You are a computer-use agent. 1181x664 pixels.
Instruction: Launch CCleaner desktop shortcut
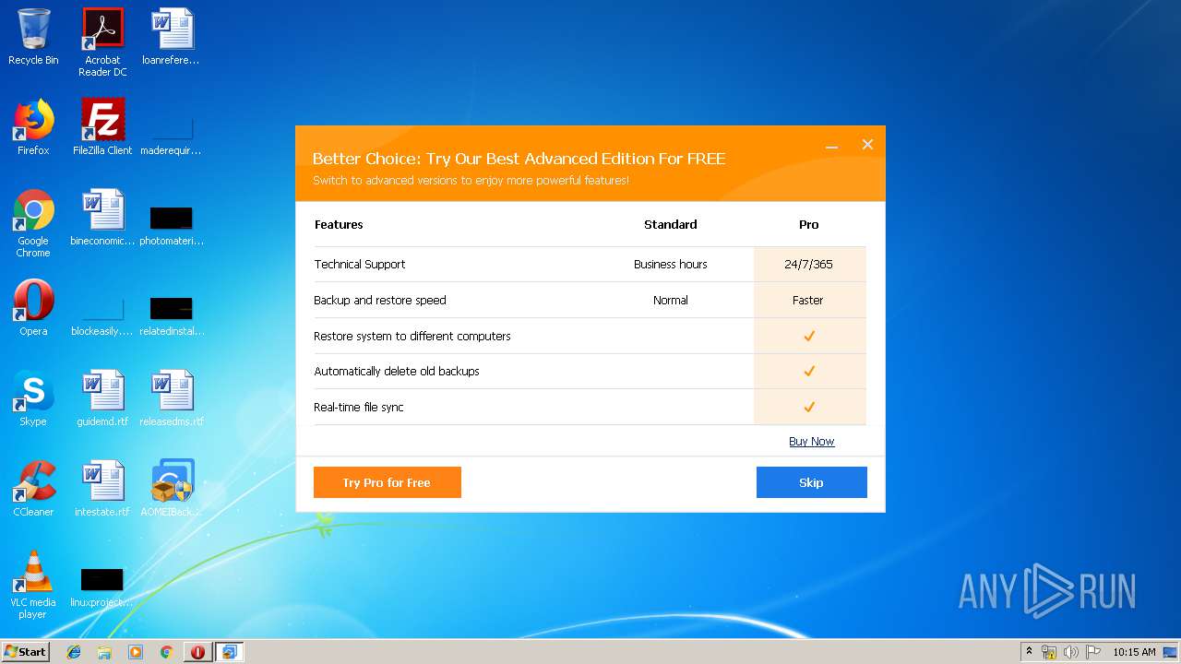pos(33,489)
